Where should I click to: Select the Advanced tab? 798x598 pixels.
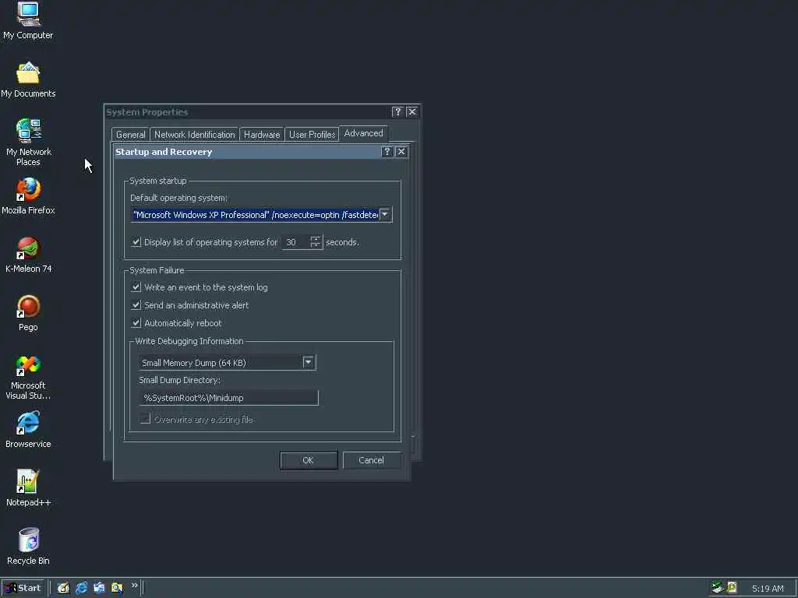[363, 133]
